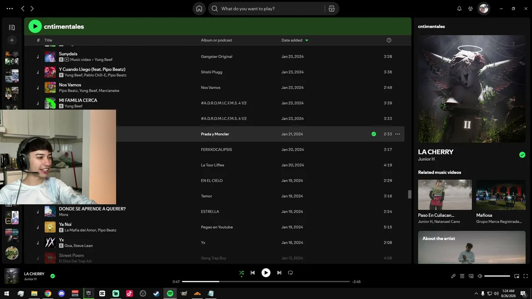This screenshot has height=299, width=532.
Task: Sort by Album or podcast header
Action: 217,40
